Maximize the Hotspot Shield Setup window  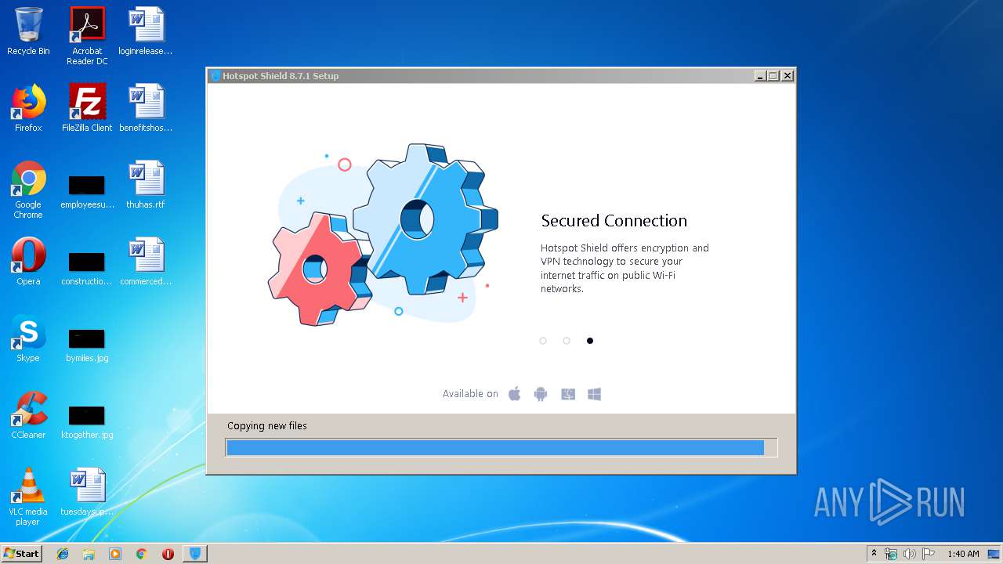[773, 76]
